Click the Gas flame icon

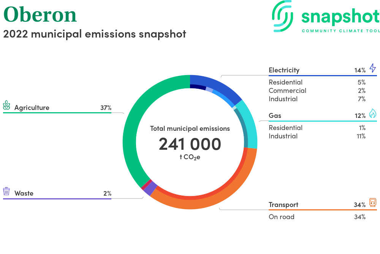point(372,114)
